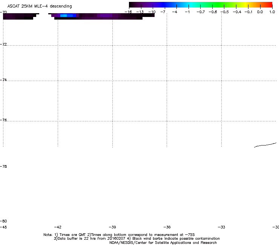
Task: Click the longitude label "-33"
Action: (x=222, y=227)
